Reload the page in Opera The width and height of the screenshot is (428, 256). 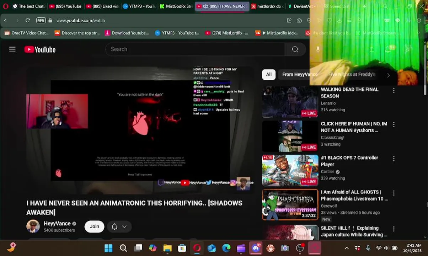click(27, 20)
